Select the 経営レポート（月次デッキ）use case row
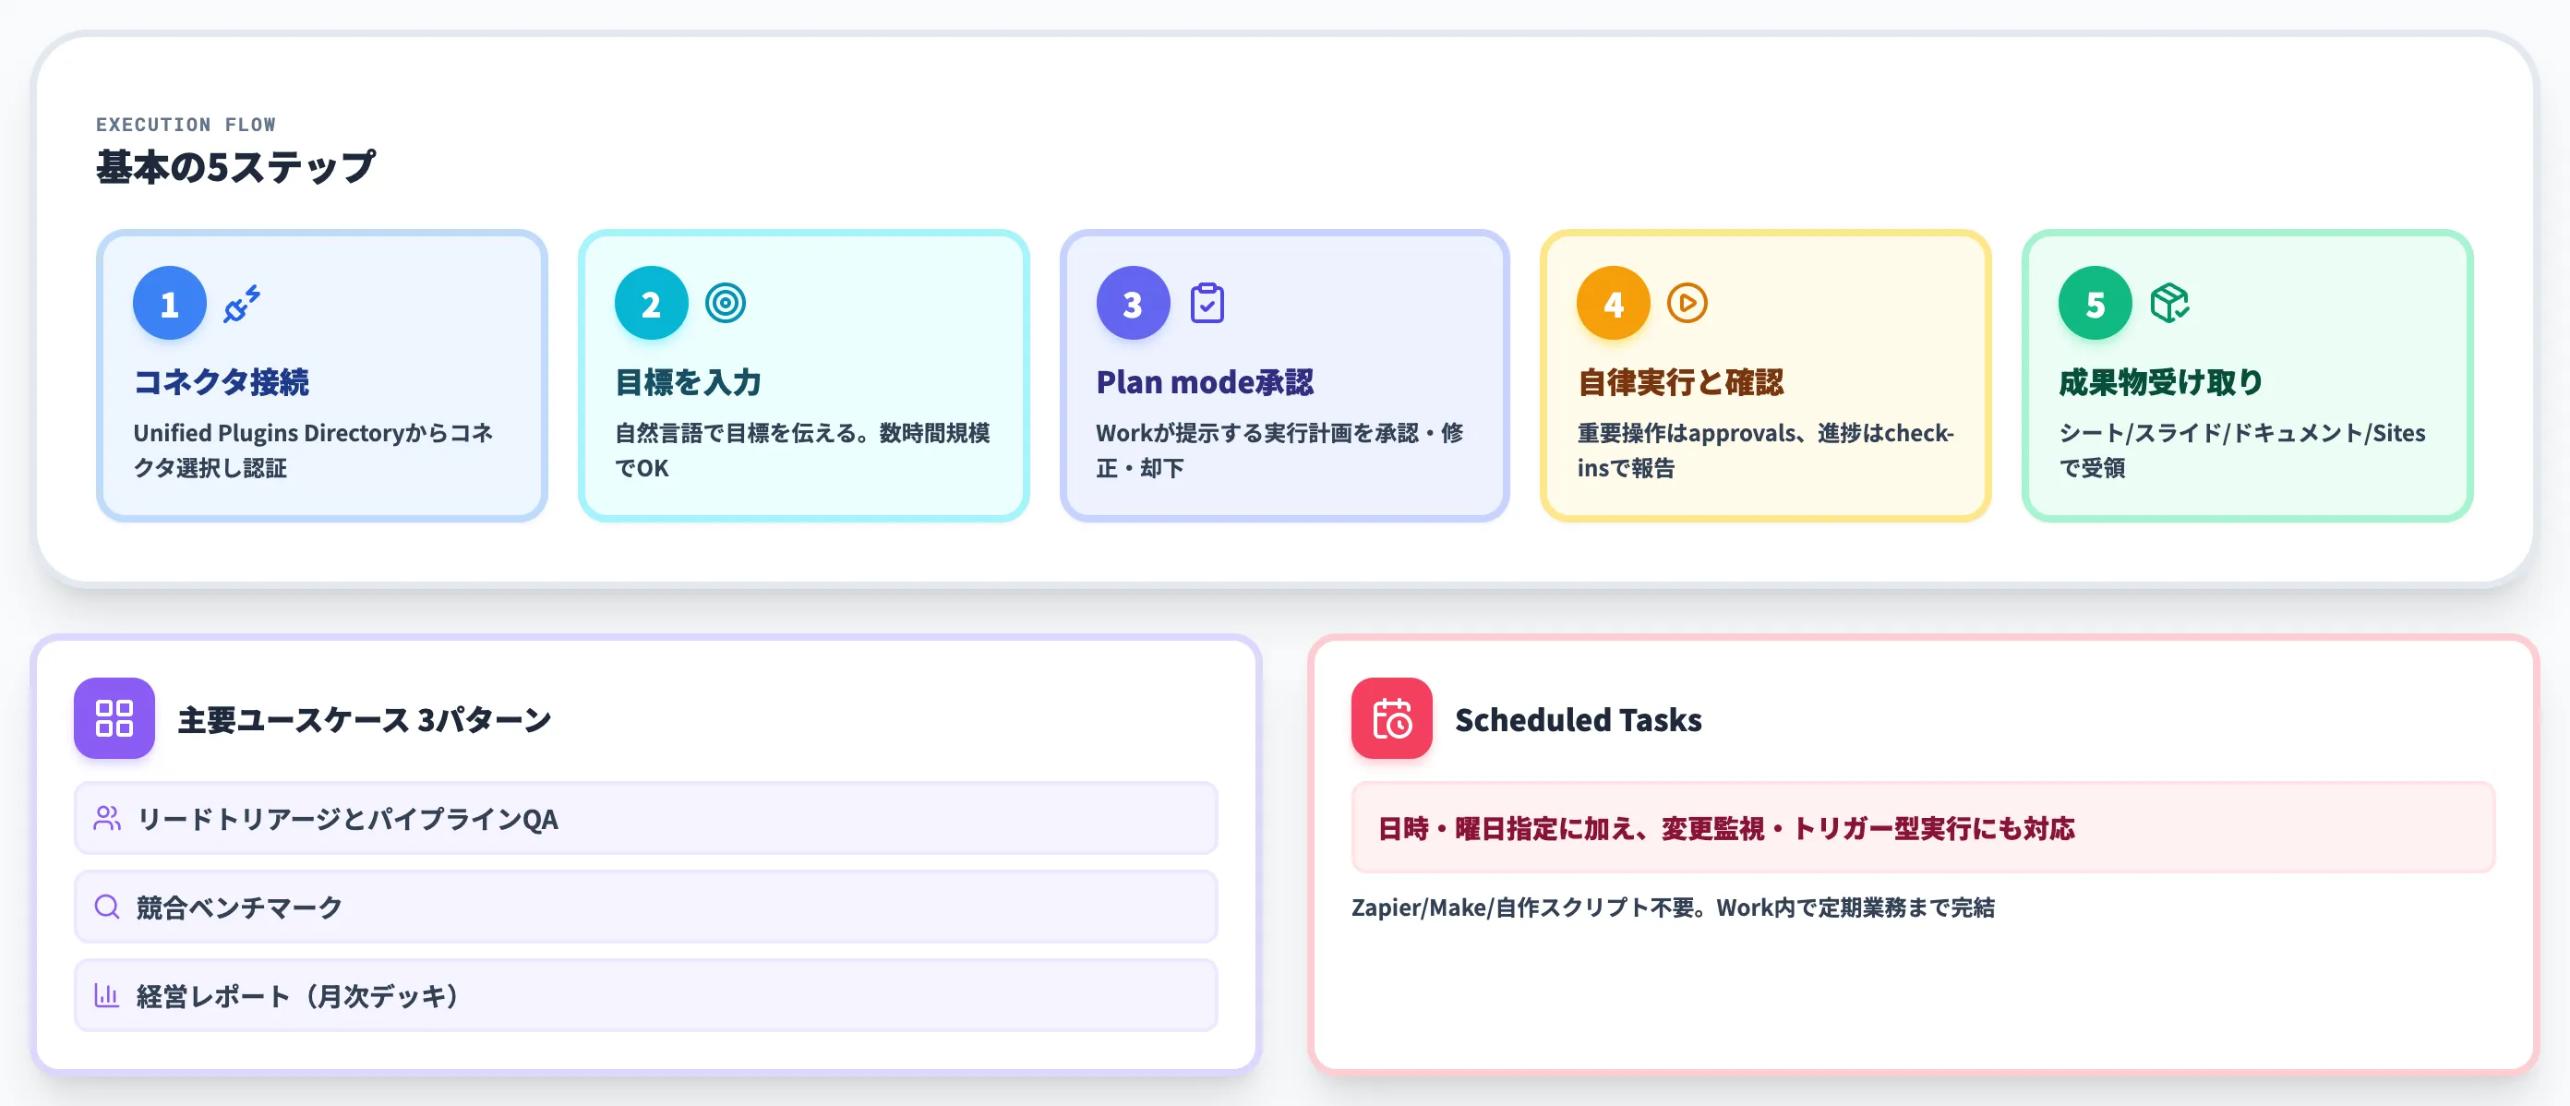Screen dimensions: 2570x1106 [645, 995]
